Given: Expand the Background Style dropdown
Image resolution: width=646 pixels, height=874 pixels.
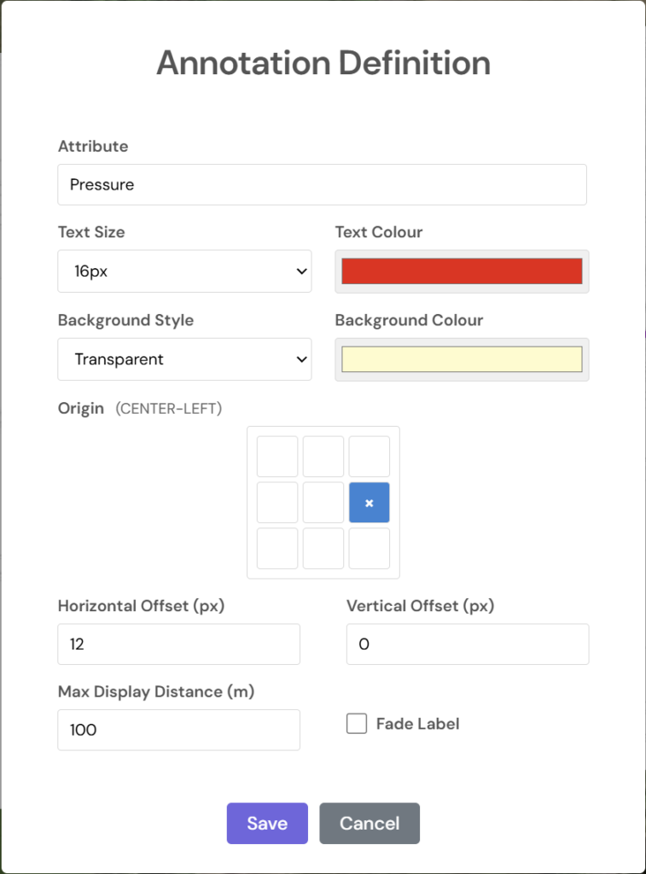Looking at the screenshot, I should (x=184, y=359).
